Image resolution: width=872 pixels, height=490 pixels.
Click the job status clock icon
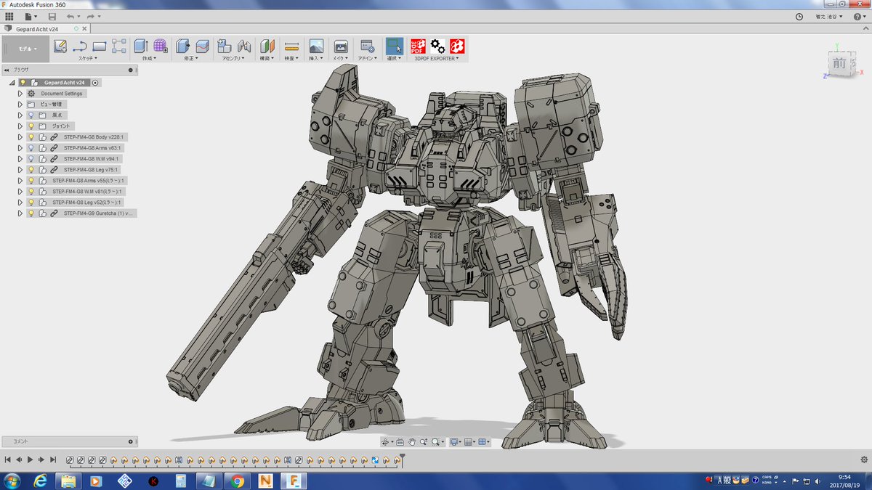[x=799, y=16]
